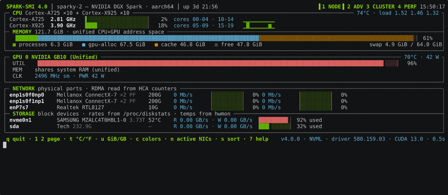Click the enp1s0f0np0 receive traffic graph
This screenshot has height=195, width=448.
tap(227, 95)
